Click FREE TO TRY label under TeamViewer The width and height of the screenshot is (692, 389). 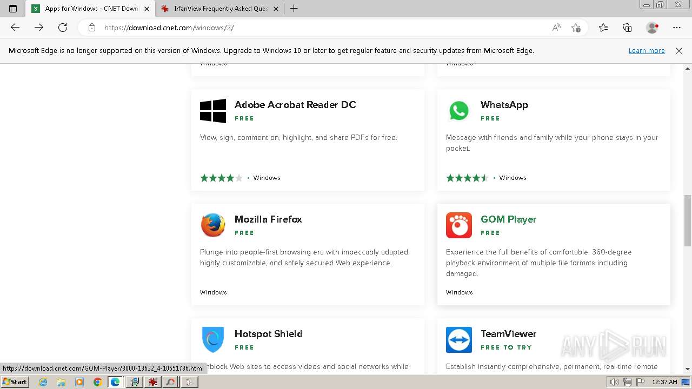(x=506, y=347)
